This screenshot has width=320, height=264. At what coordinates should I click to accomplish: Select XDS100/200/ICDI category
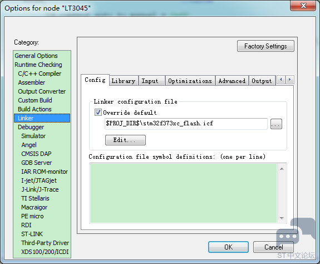(x=45, y=252)
